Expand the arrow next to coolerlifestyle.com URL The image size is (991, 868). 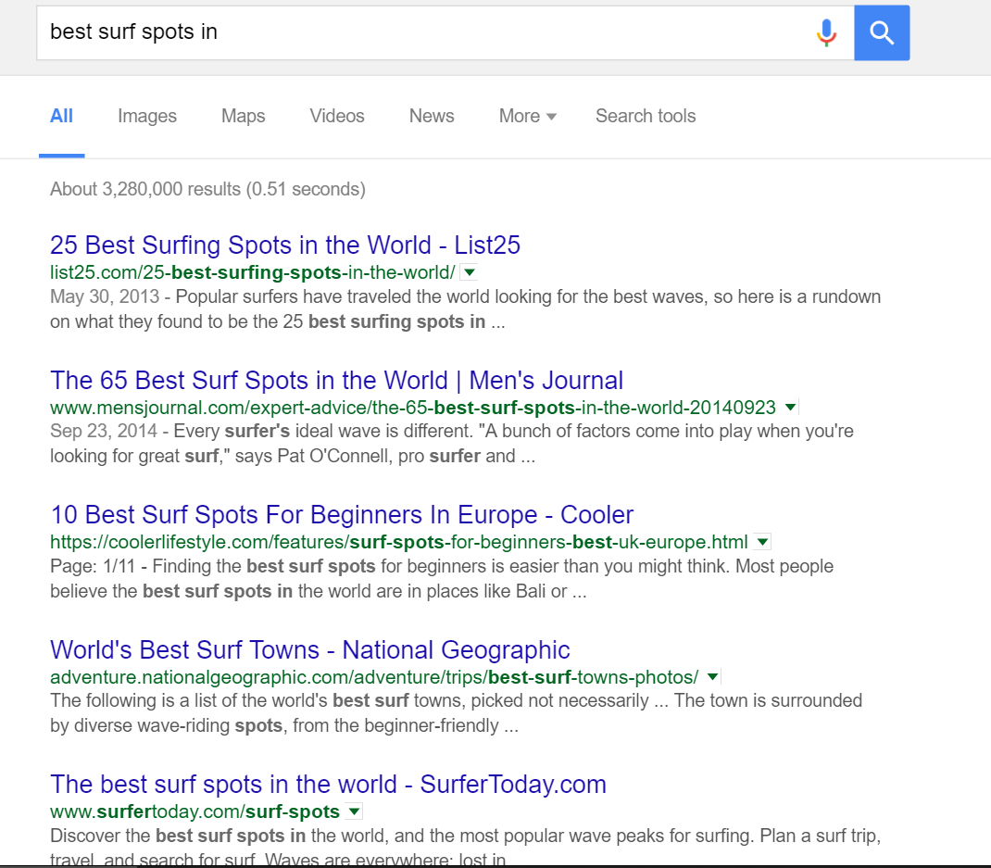(763, 543)
